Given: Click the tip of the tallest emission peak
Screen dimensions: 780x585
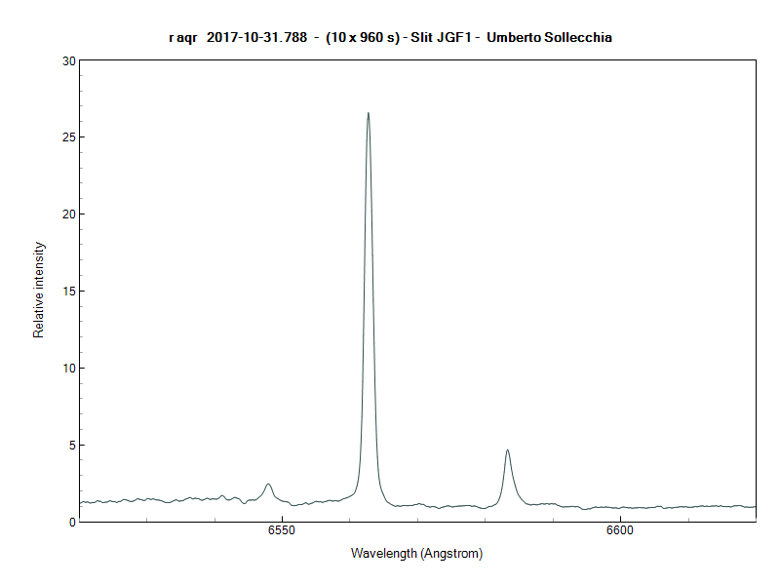Looking at the screenshot, I should (369, 113).
